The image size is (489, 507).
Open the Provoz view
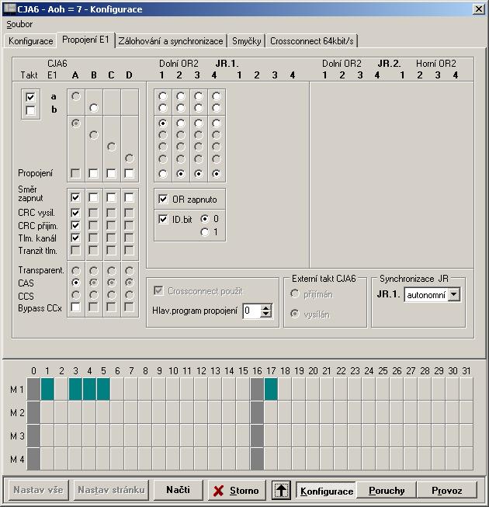[446, 491]
